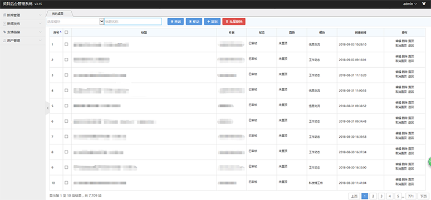Click the 用户管理 user icon
431x200 pixels.
pos(4,41)
